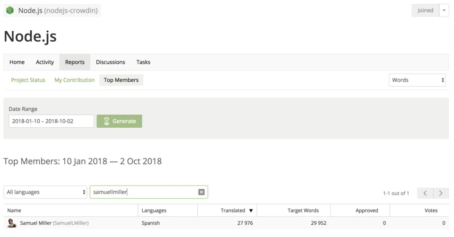Click Samuel Miller's avatar thumbnail
This screenshot has width=454, height=237.
pos(11,223)
